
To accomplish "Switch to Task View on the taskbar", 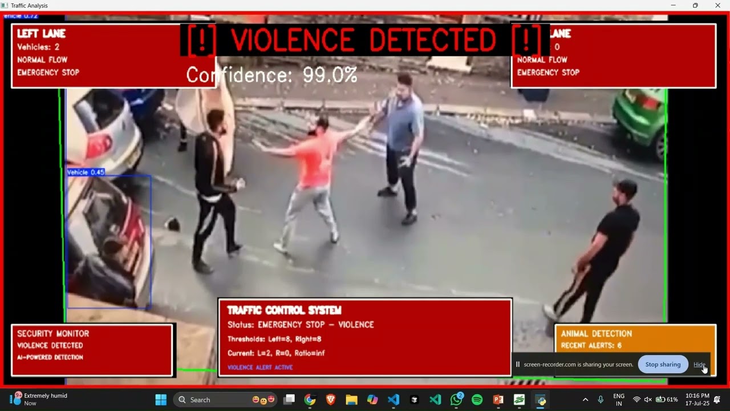I will [290, 400].
